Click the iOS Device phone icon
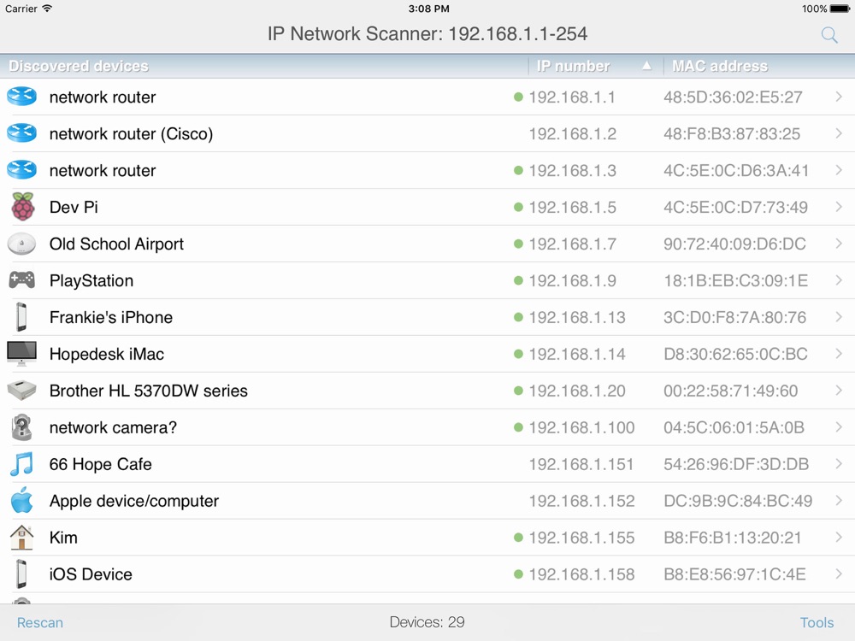The width and height of the screenshot is (855, 641). [21, 574]
